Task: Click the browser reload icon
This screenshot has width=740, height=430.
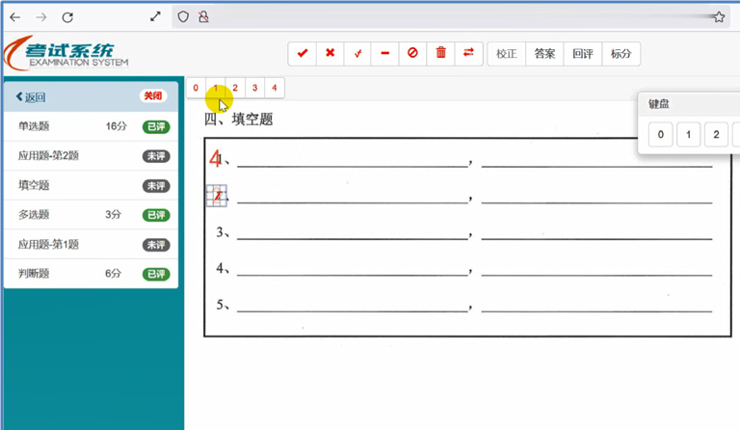Action: pos(67,16)
